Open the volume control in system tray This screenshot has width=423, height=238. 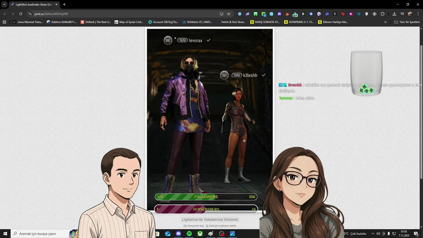tap(378, 234)
